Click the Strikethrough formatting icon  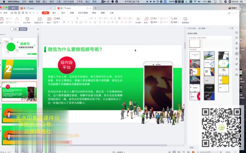point(76,22)
